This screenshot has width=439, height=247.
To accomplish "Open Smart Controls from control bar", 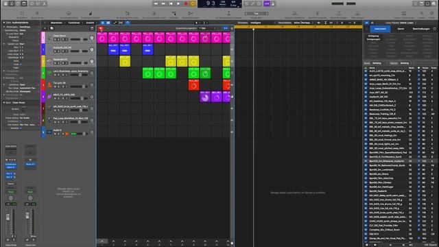I will (32, 3).
